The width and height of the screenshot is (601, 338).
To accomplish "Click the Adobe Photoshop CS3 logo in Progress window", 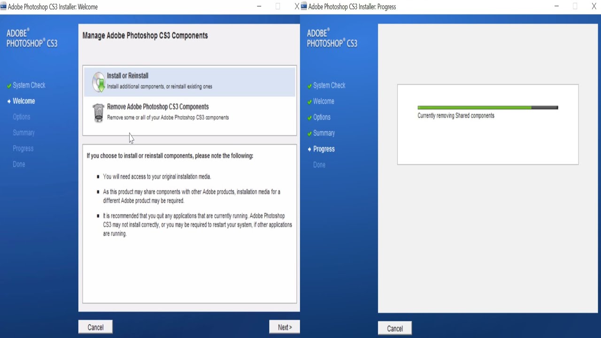I will 332,38.
